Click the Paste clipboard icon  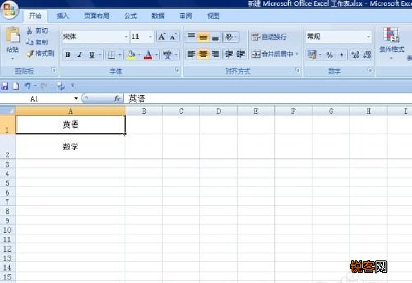coord(12,35)
